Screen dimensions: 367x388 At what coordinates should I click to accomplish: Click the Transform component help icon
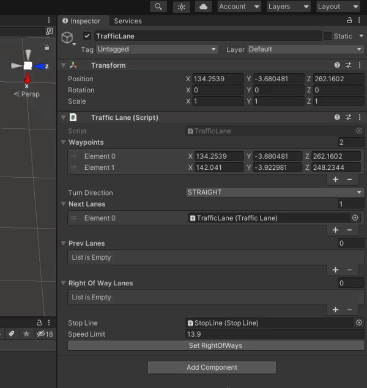pyautogui.click(x=337, y=65)
